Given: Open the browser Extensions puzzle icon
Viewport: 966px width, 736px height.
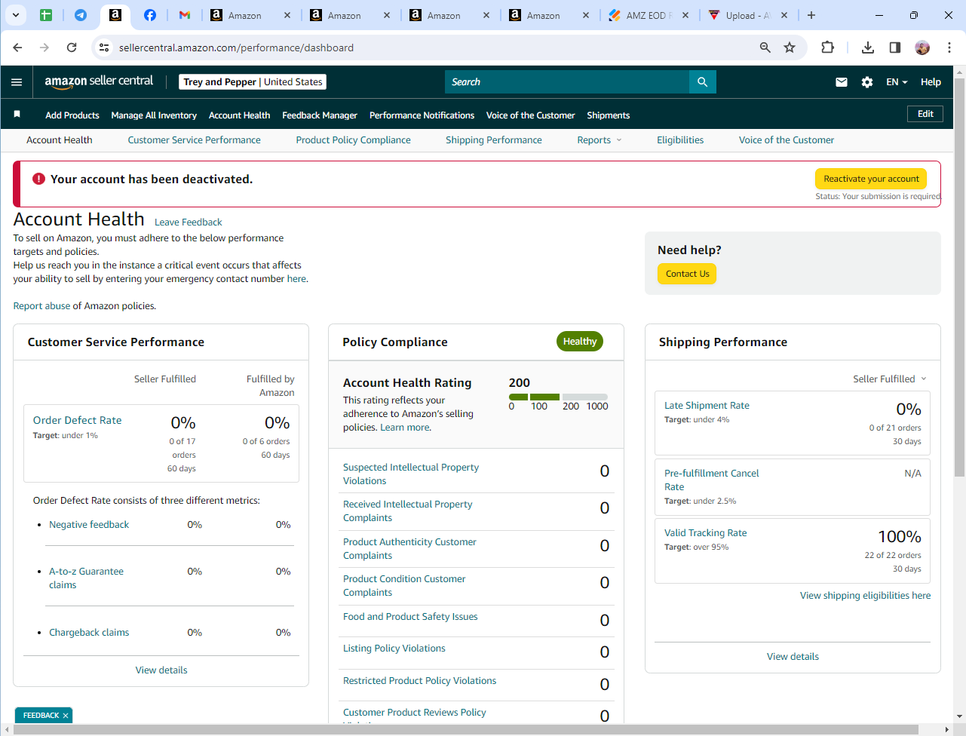Looking at the screenshot, I should (827, 48).
